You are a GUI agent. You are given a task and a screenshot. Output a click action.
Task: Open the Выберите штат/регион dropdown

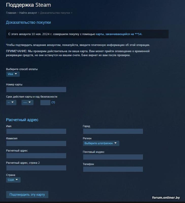101,143
